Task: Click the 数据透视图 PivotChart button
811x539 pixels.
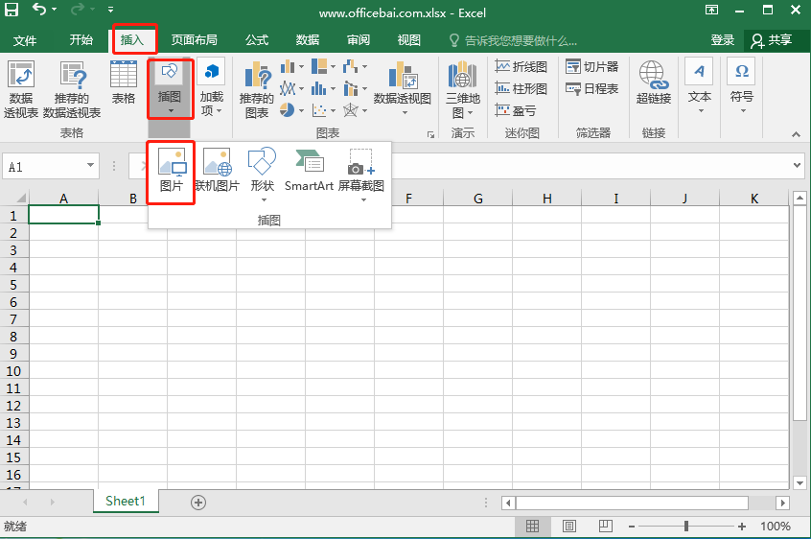Action: click(x=403, y=88)
